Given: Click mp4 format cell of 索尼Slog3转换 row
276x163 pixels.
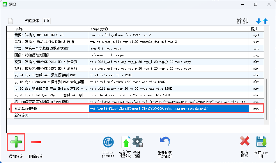Looking at the screenshot, I should point(256,109).
